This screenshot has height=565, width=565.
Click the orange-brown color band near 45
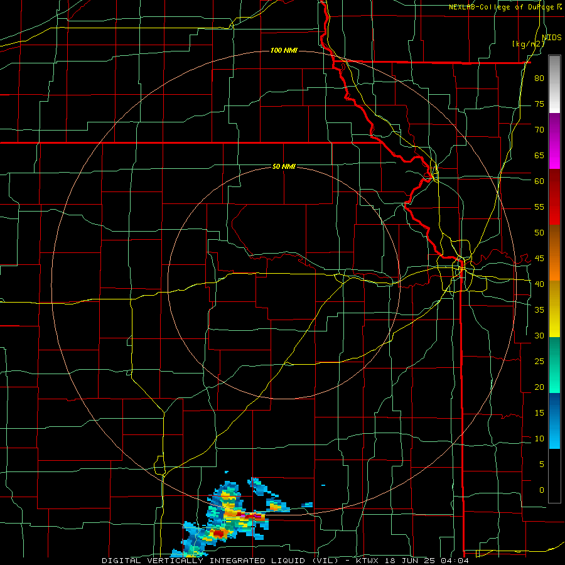point(554,252)
